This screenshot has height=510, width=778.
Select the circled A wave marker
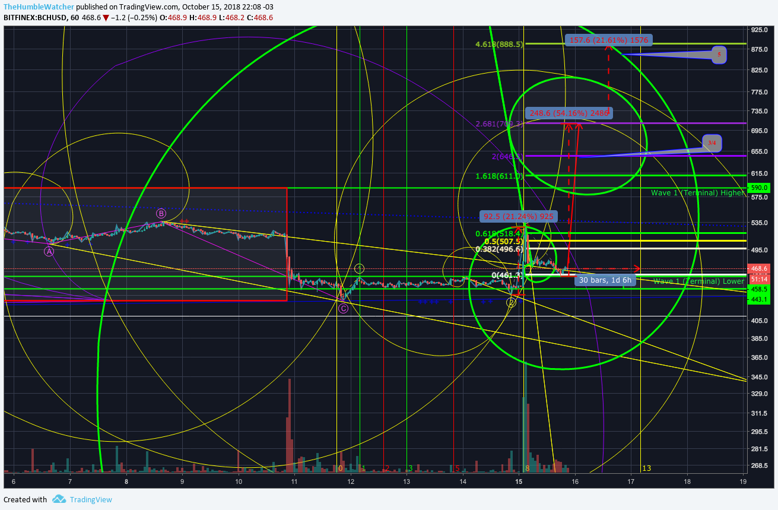tap(49, 252)
